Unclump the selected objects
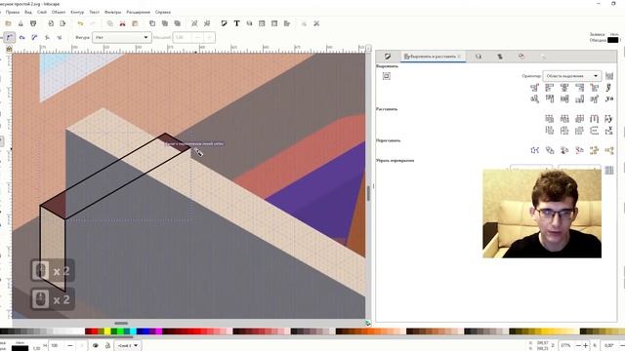The width and height of the screenshot is (625, 351). pyautogui.click(x=609, y=150)
